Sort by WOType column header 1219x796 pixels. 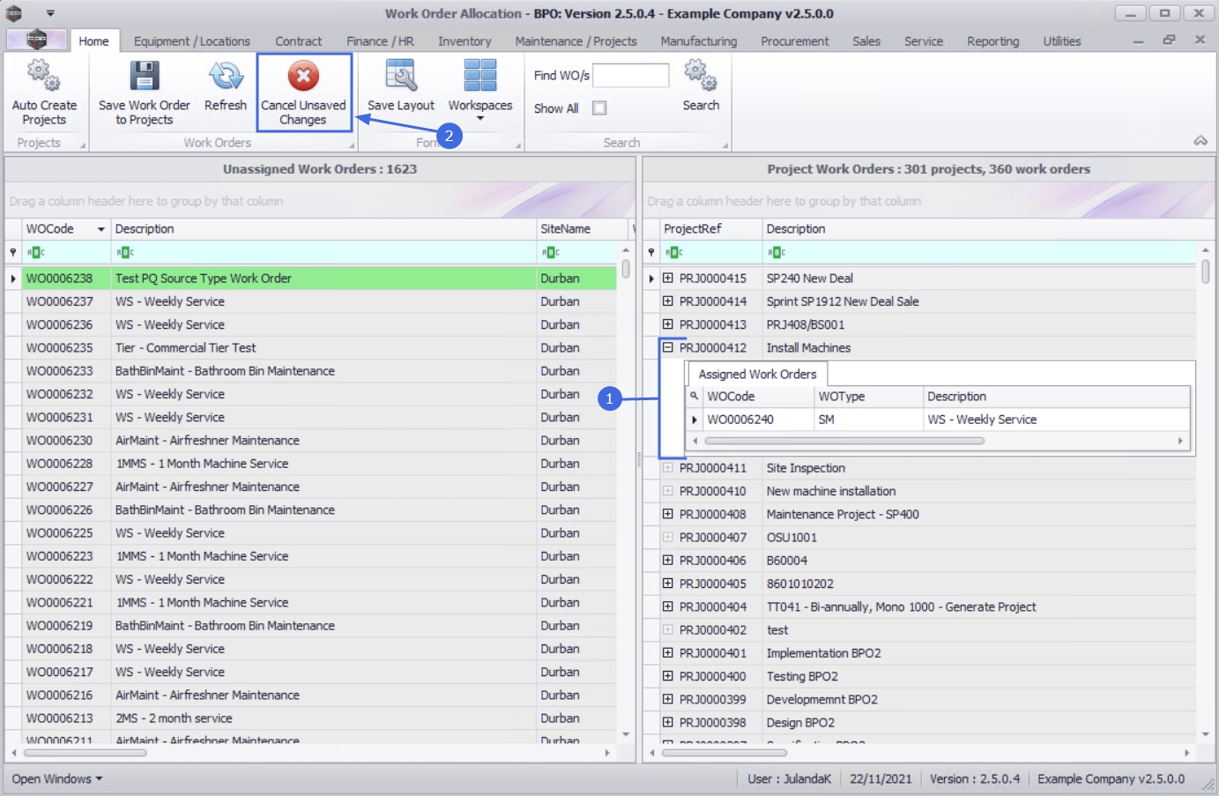click(868, 397)
